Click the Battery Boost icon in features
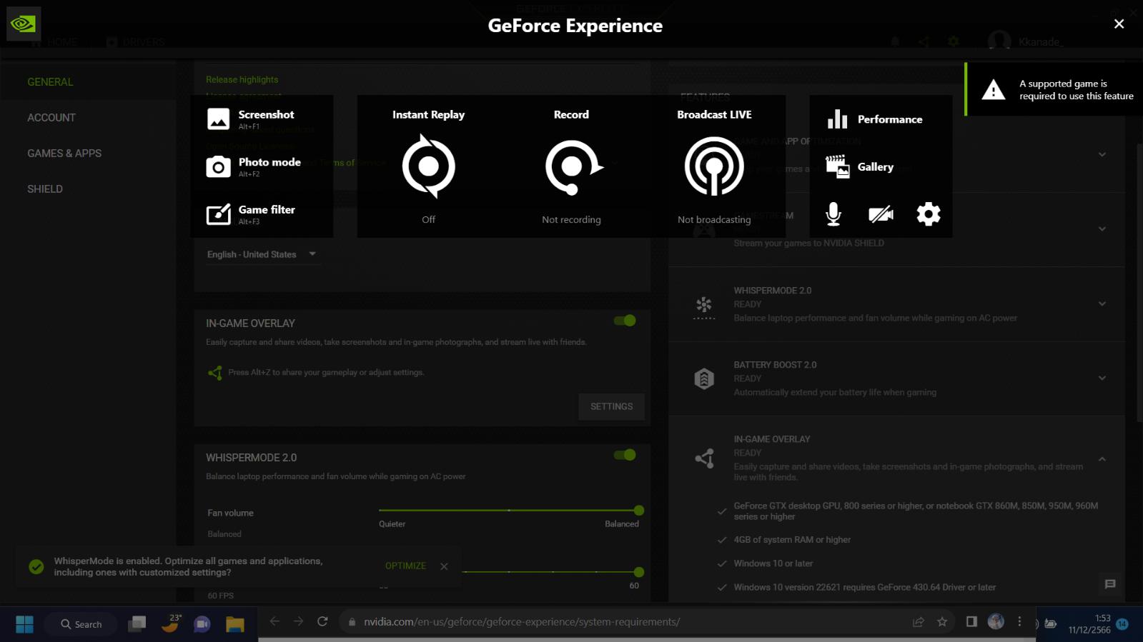Screen dimensions: 1143x642 click(x=704, y=378)
